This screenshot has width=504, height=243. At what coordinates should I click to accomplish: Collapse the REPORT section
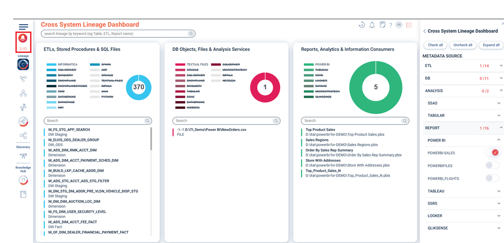click(x=463, y=128)
